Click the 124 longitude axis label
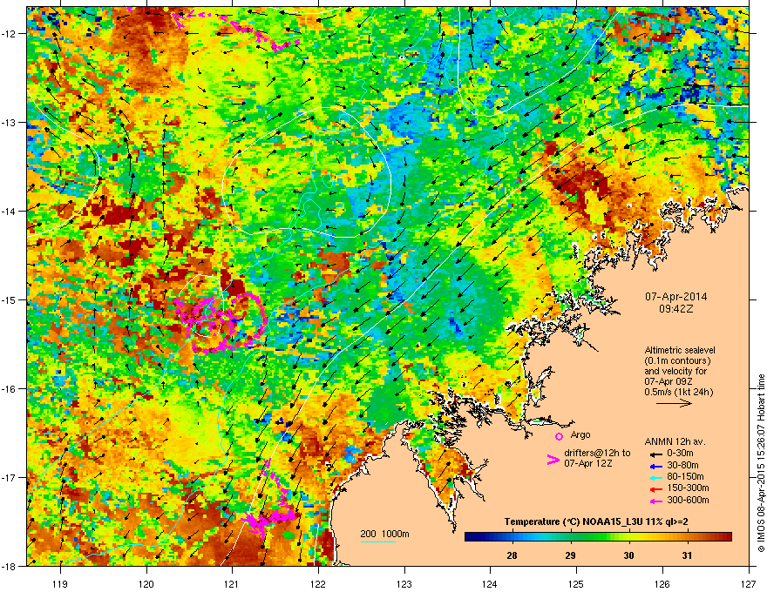Viewport: 767px width, 592px height. click(490, 583)
